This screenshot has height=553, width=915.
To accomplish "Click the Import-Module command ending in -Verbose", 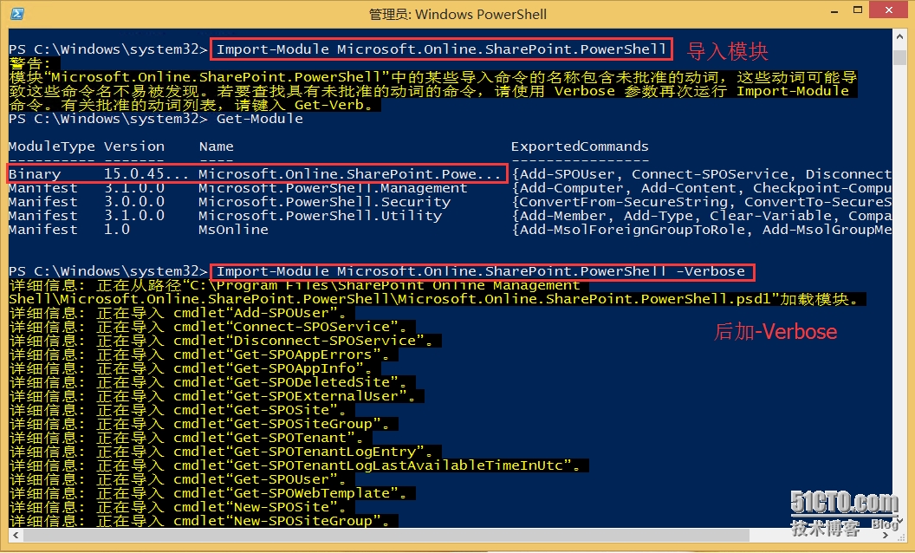I will click(x=481, y=271).
